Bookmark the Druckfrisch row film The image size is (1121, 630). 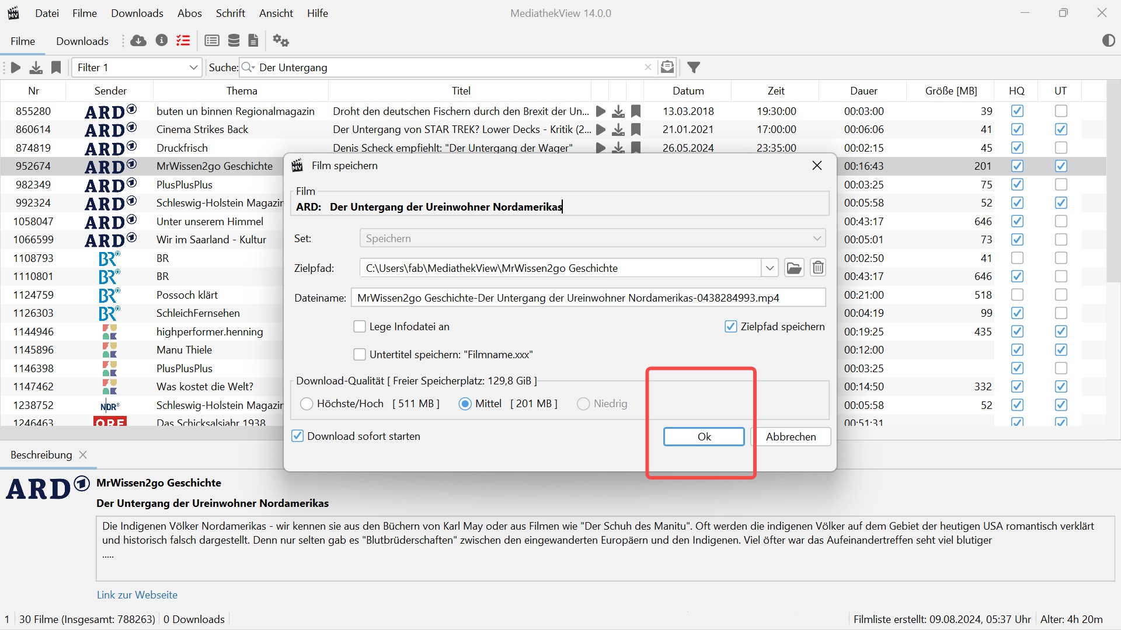click(636, 148)
